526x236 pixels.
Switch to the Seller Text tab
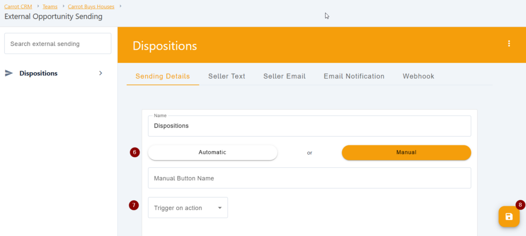pos(227,76)
